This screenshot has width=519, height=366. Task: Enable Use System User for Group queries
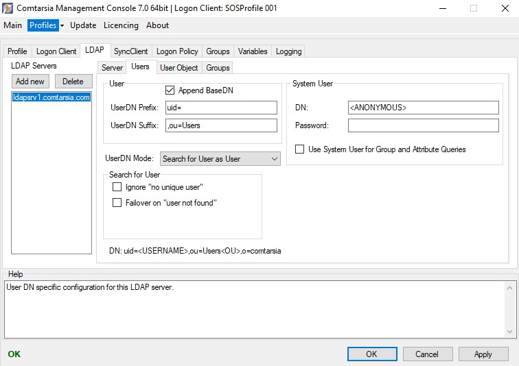300,149
